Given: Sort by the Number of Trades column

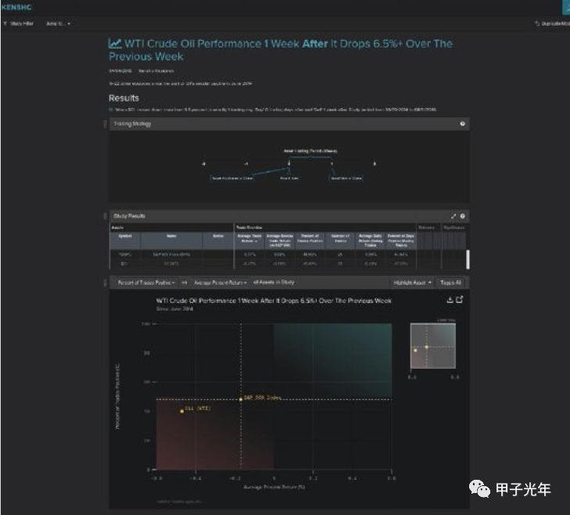Looking at the screenshot, I should 340,240.
